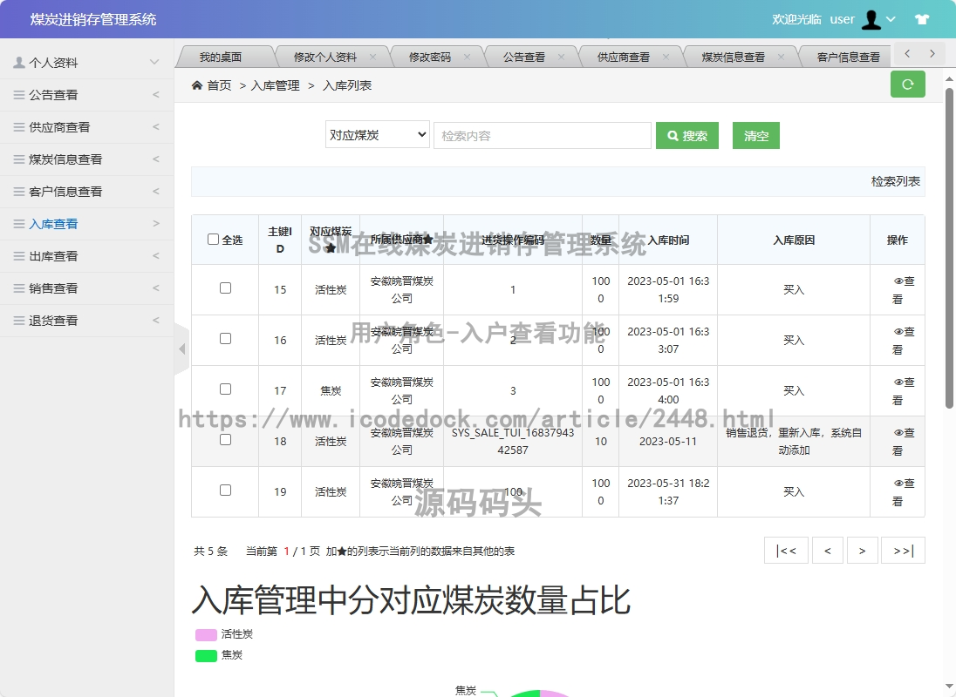The height and width of the screenshot is (697, 956).
Task: Click the 检索列表 label
Action: [x=895, y=181]
